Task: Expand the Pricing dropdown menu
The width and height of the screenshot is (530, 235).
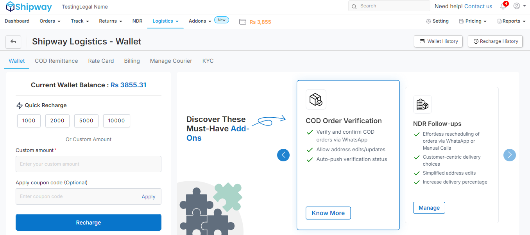Action: pos(473,21)
